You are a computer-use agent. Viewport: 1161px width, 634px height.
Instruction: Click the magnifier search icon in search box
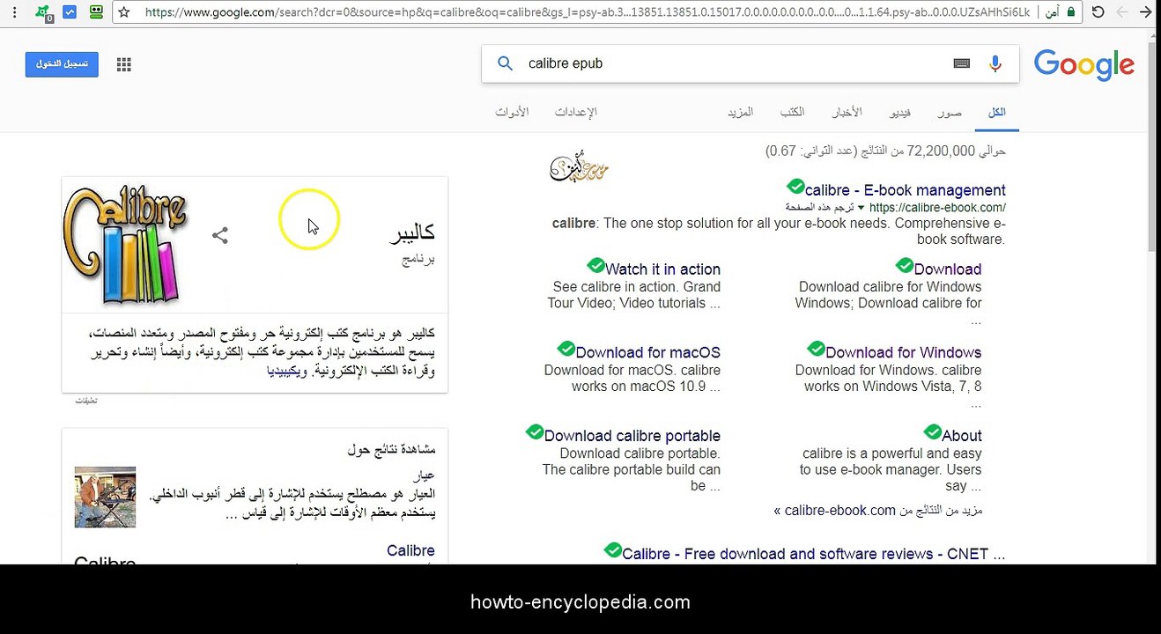pos(505,63)
